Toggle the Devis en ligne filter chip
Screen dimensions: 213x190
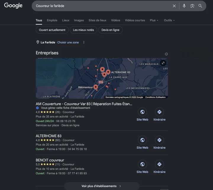click(x=110, y=30)
